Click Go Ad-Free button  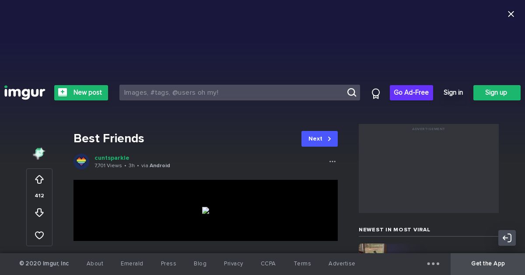411,93
